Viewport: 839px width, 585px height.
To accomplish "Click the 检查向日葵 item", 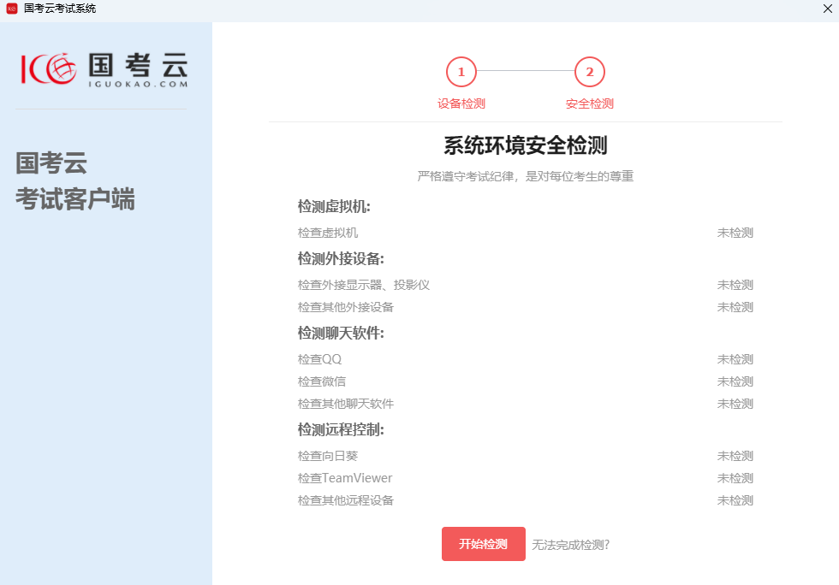I will 327,456.
